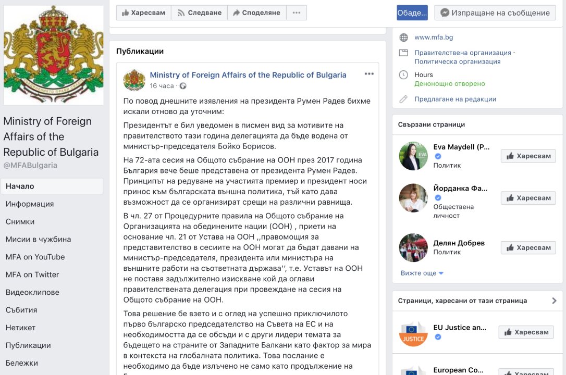Open the post options three-dots menu

(x=369, y=74)
